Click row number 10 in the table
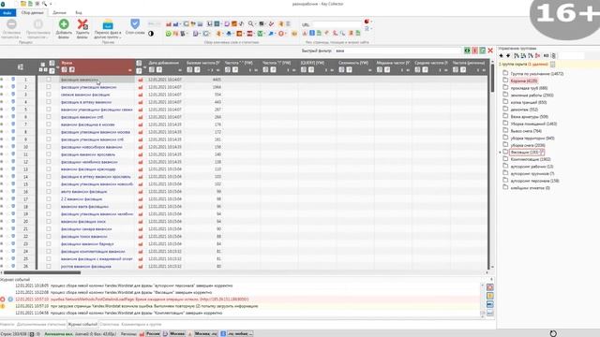The height and width of the screenshot is (337, 600). pyautogui.click(x=26, y=147)
